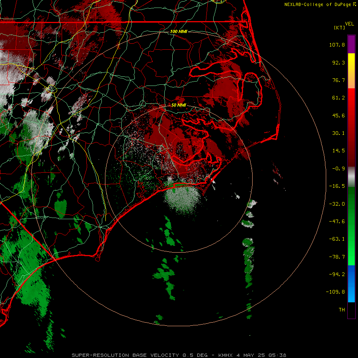Click the 30.1 legend value
Screen dimensions: 358x358
[x=339, y=133]
